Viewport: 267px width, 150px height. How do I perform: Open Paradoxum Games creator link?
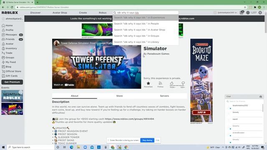pyautogui.click(x=158, y=54)
